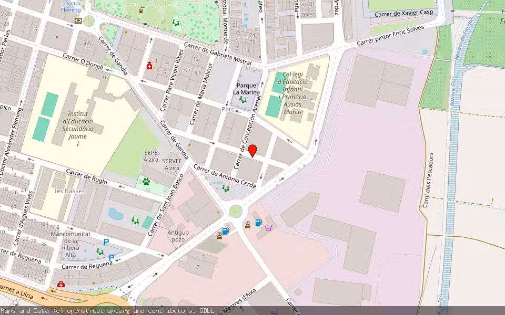Click the Carrer d'Aigües Vives street label
The height and width of the screenshot is (315, 505).
pyautogui.click(x=24, y=218)
